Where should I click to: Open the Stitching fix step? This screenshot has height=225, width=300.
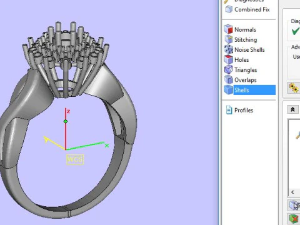pyautogui.click(x=241, y=39)
